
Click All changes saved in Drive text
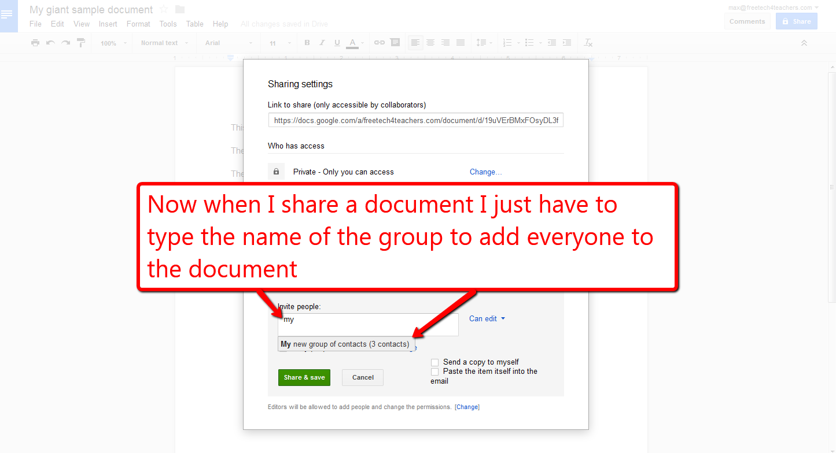[284, 24]
